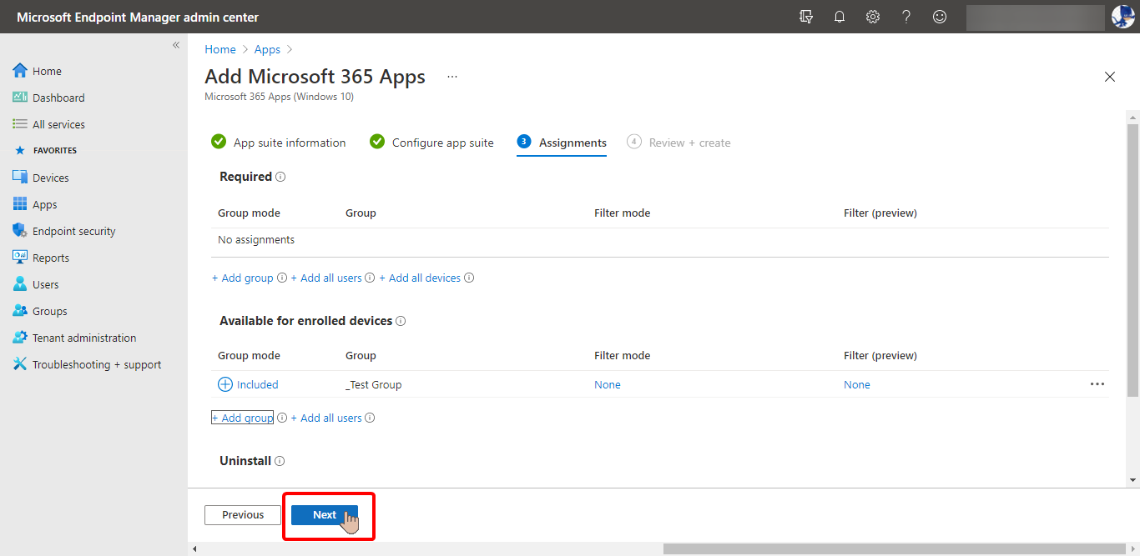Click the Included plus circle icon
This screenshot has width=1140, height=556.
(x=225, y=384)
